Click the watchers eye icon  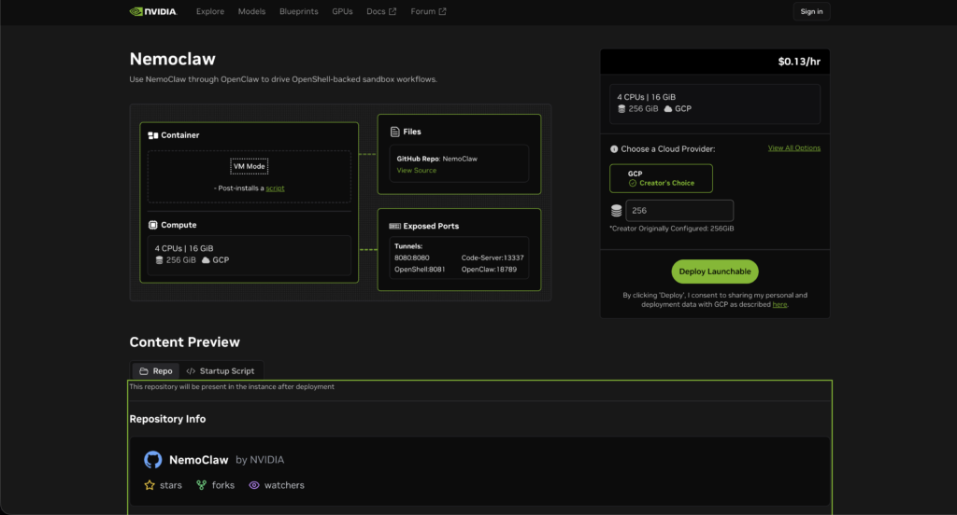coord(253,485)
